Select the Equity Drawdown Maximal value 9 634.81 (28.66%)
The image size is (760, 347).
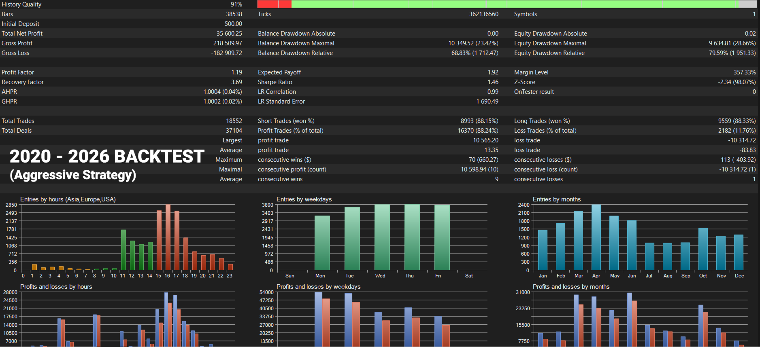tap(732, 43)
